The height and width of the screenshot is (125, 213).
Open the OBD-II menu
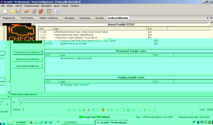point(19,6)
